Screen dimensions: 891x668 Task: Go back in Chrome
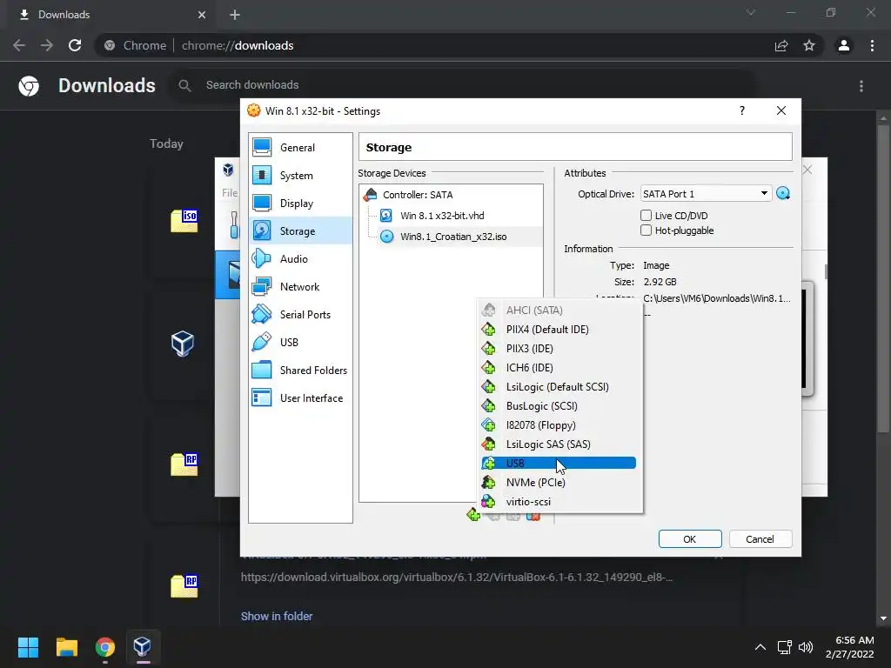tap(19, 45)
